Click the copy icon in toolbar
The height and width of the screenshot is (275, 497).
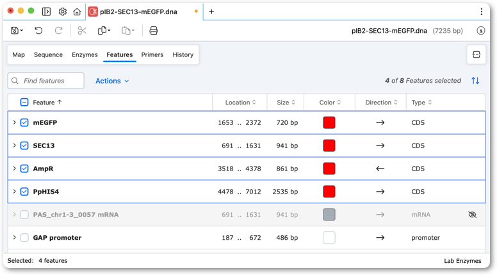click(x=104, y=31)
